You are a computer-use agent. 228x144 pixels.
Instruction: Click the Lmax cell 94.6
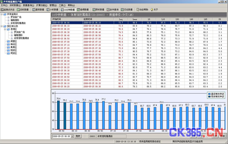(x=135, y=38)
